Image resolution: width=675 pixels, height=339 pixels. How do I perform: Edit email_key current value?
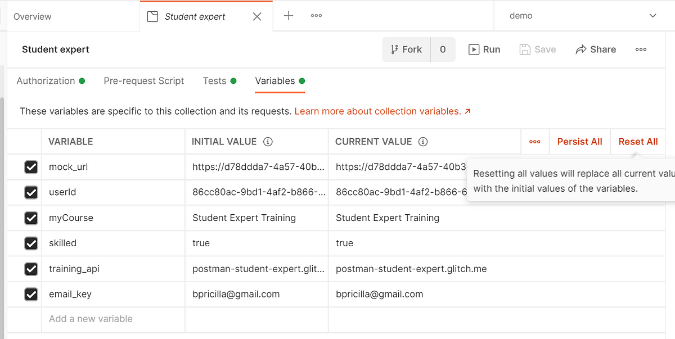tap(497, 294)
